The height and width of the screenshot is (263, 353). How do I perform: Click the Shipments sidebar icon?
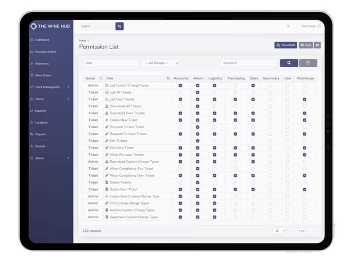[x=32, y=64]
